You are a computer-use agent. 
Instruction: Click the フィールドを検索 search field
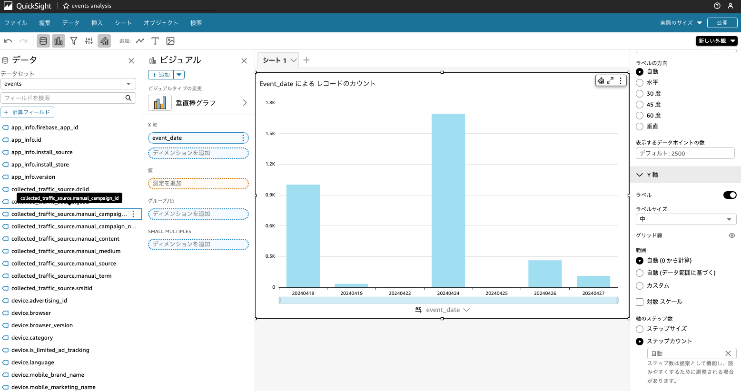pyautogui.click(x=63, y=98)
